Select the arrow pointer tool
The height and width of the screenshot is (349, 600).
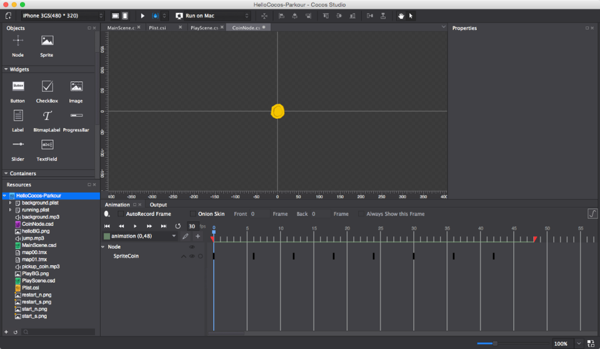(x=411, y=16)
